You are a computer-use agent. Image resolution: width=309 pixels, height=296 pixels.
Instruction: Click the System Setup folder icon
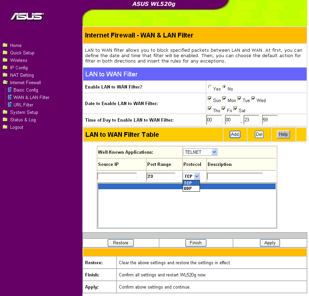(x=5, y=112)
